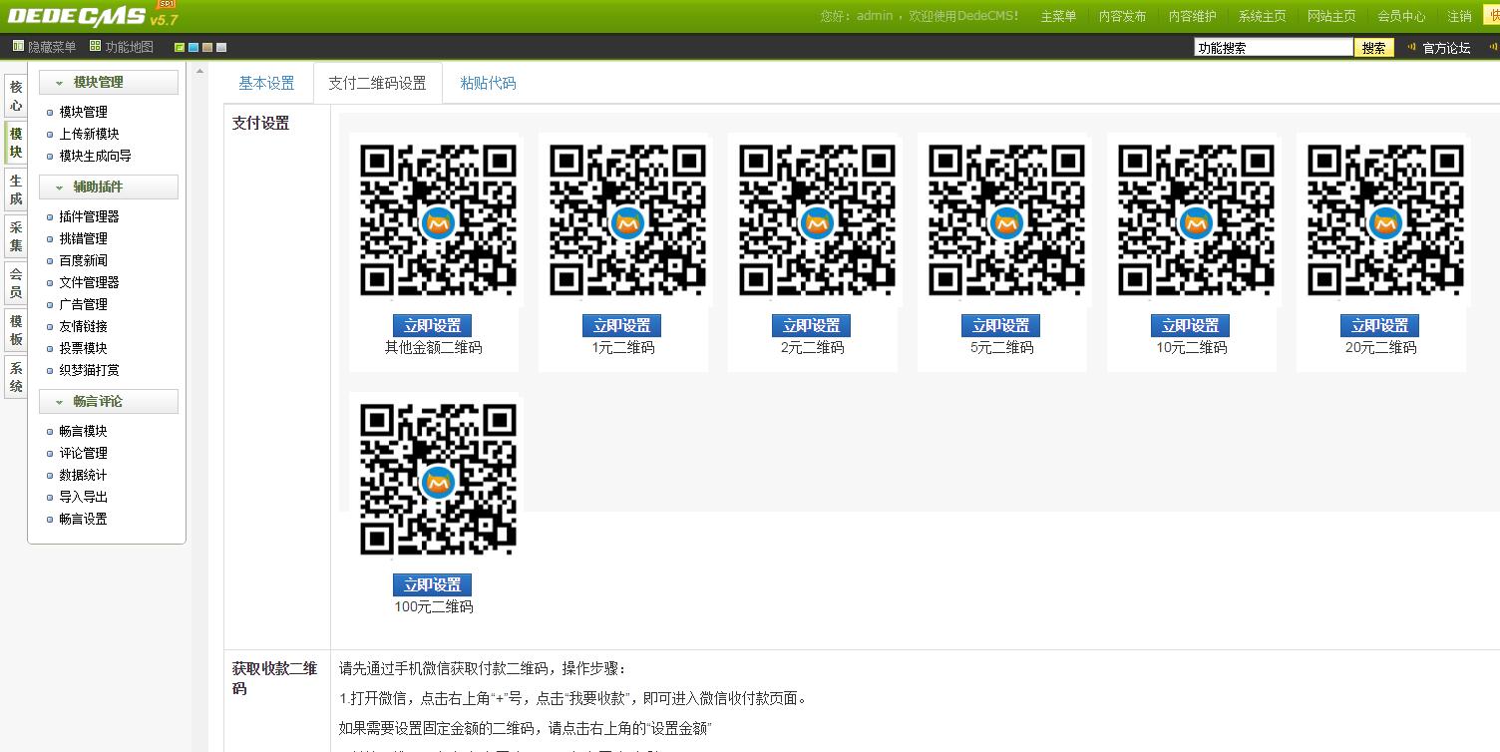The height and width of the screenshot is (752, 1500).
Task: Open 数据统计 in the sidebar
Action: tap(83, 475)
